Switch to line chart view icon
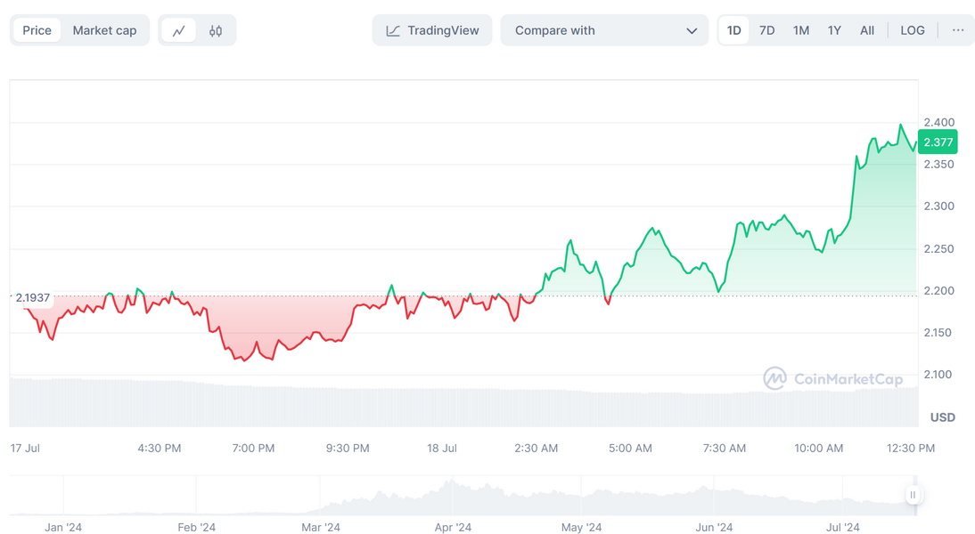 (x=178, y=30)
